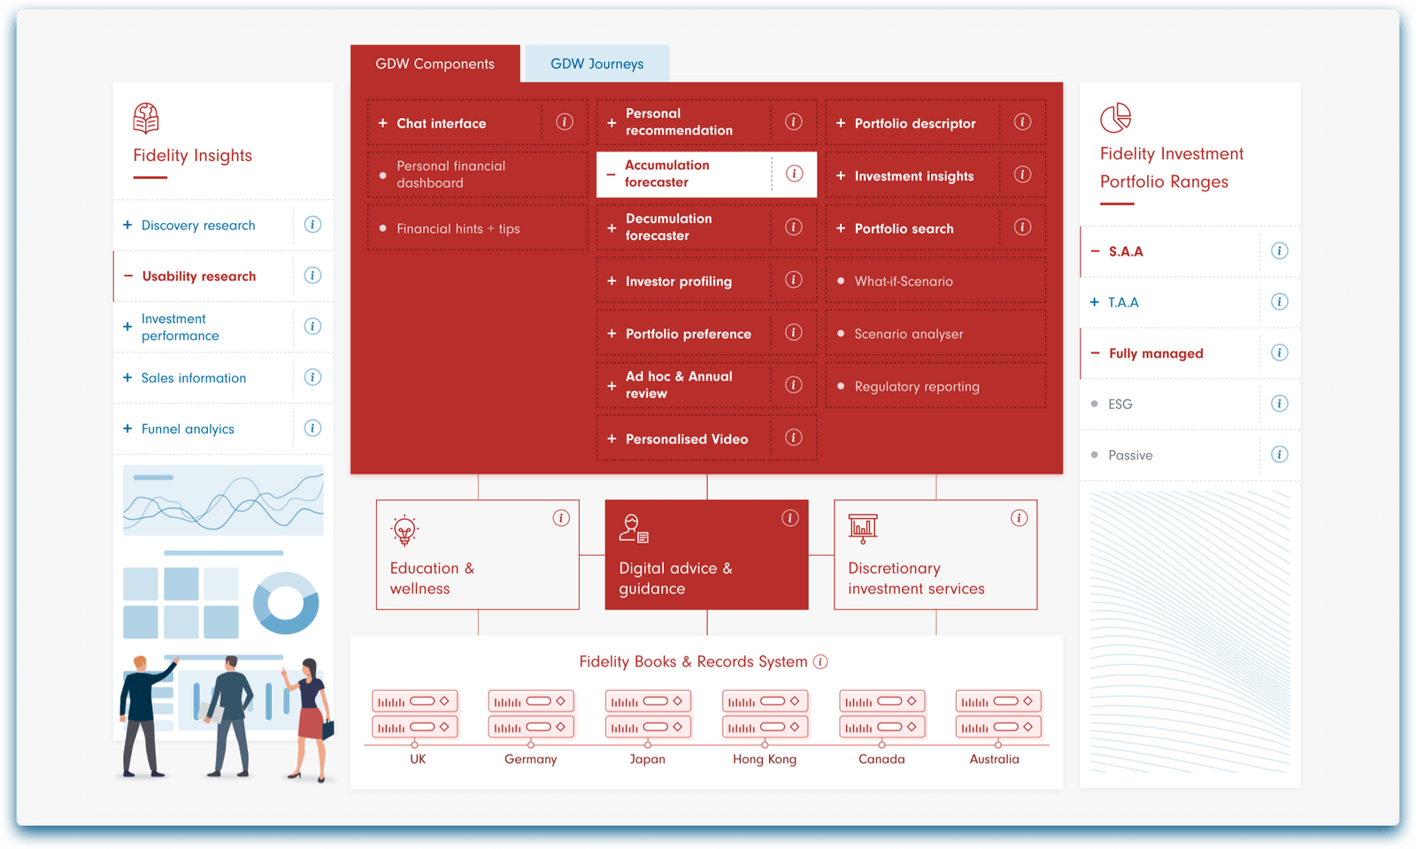The width and height of the screenshot is (1416, 849).
Task: Select the What-if-Scenario item
Action: (935, 281)
